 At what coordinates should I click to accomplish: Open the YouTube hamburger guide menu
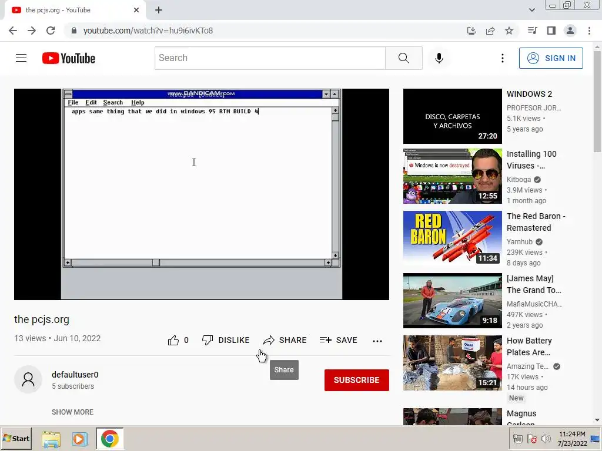pyautogui.click(x=21, y=58)
